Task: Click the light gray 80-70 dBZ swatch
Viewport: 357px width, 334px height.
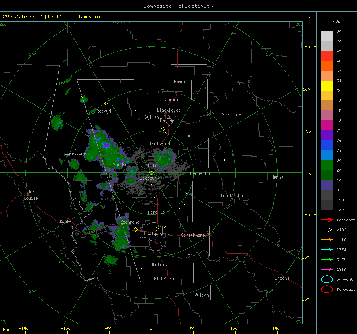Action: pos(327,36)
